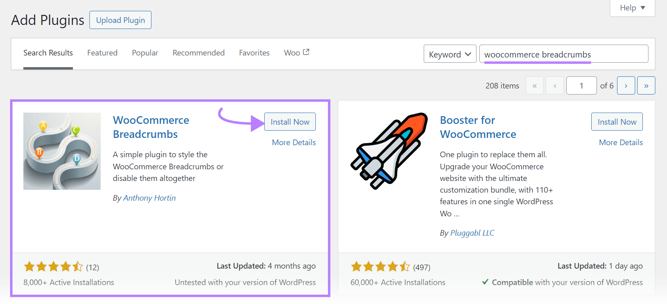Jump to last page of results
Image resolution: width=667 pixels, height=304 pixels.
646,86
